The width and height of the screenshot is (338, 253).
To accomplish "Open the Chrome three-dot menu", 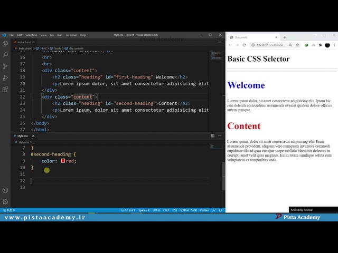I will coord(334,45).
